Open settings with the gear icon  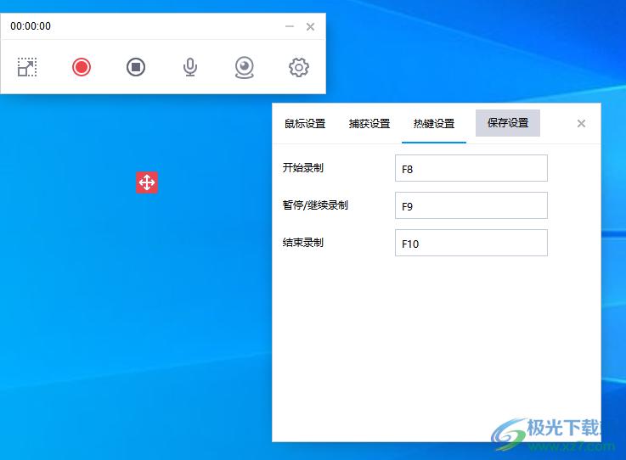coord(299,67)
